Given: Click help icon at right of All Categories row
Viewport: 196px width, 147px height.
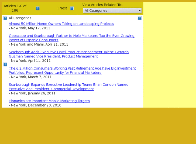Looking at the screenshot, I should pos(140,18).
